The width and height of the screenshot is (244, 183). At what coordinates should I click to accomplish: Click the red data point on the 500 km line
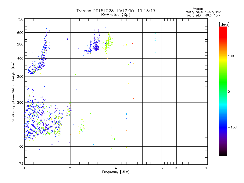click(x=132, y=44)
